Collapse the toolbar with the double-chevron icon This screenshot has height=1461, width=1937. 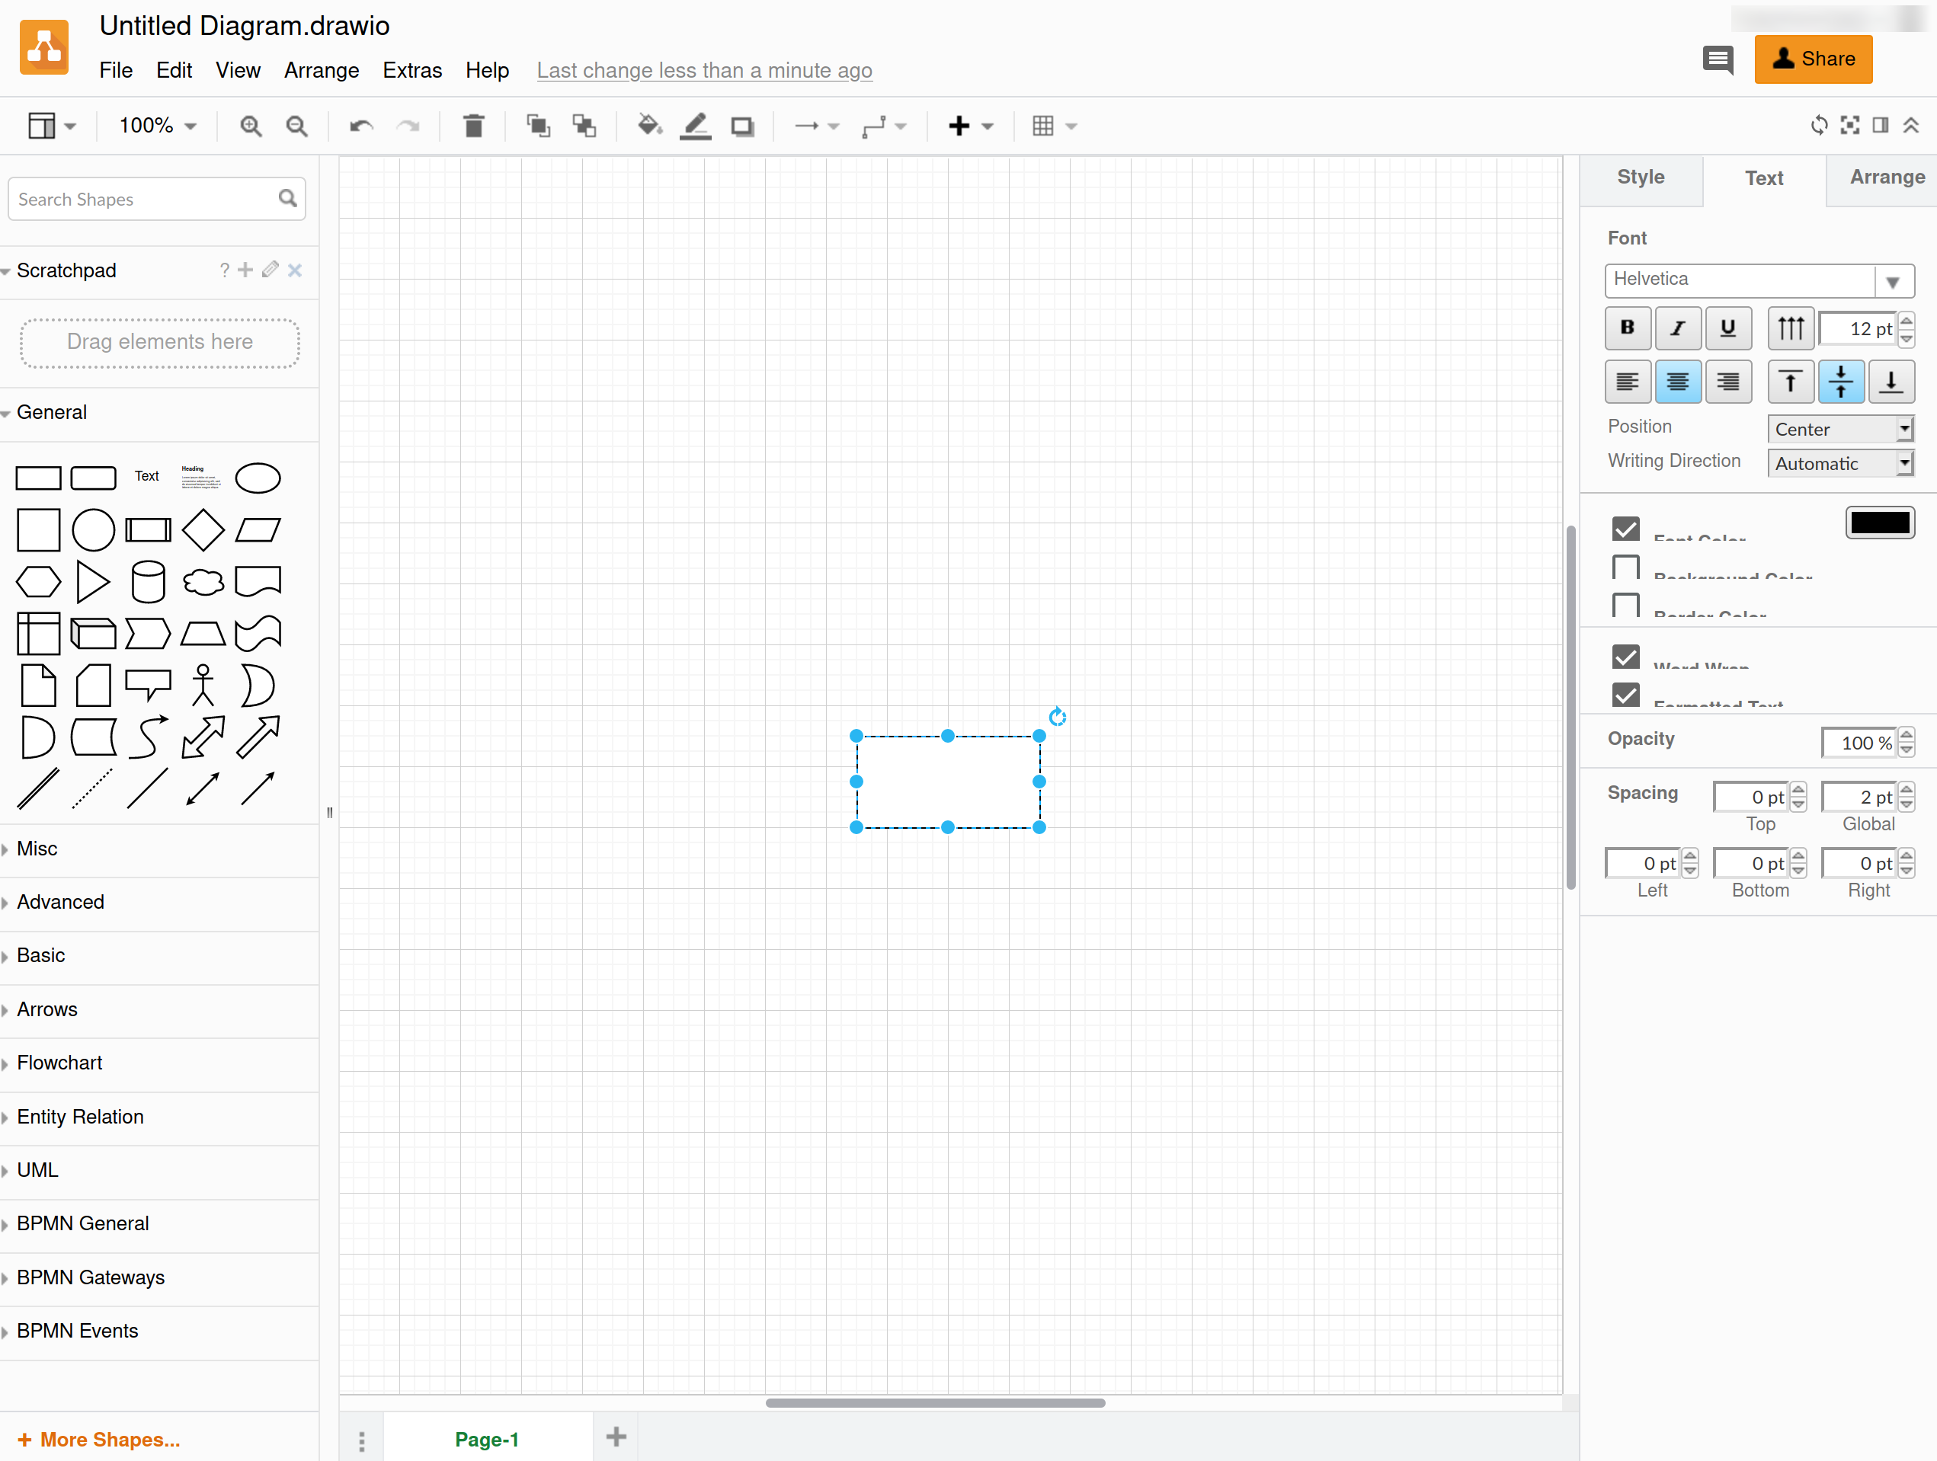pos(1911,125)
